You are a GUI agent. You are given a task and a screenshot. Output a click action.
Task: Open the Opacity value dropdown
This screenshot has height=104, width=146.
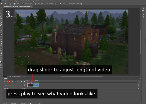(33, 4)
